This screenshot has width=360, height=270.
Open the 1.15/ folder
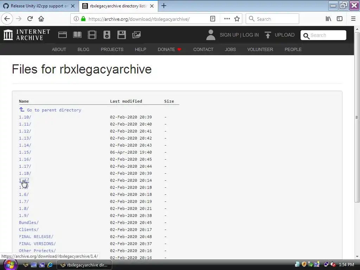coord(25,152)
